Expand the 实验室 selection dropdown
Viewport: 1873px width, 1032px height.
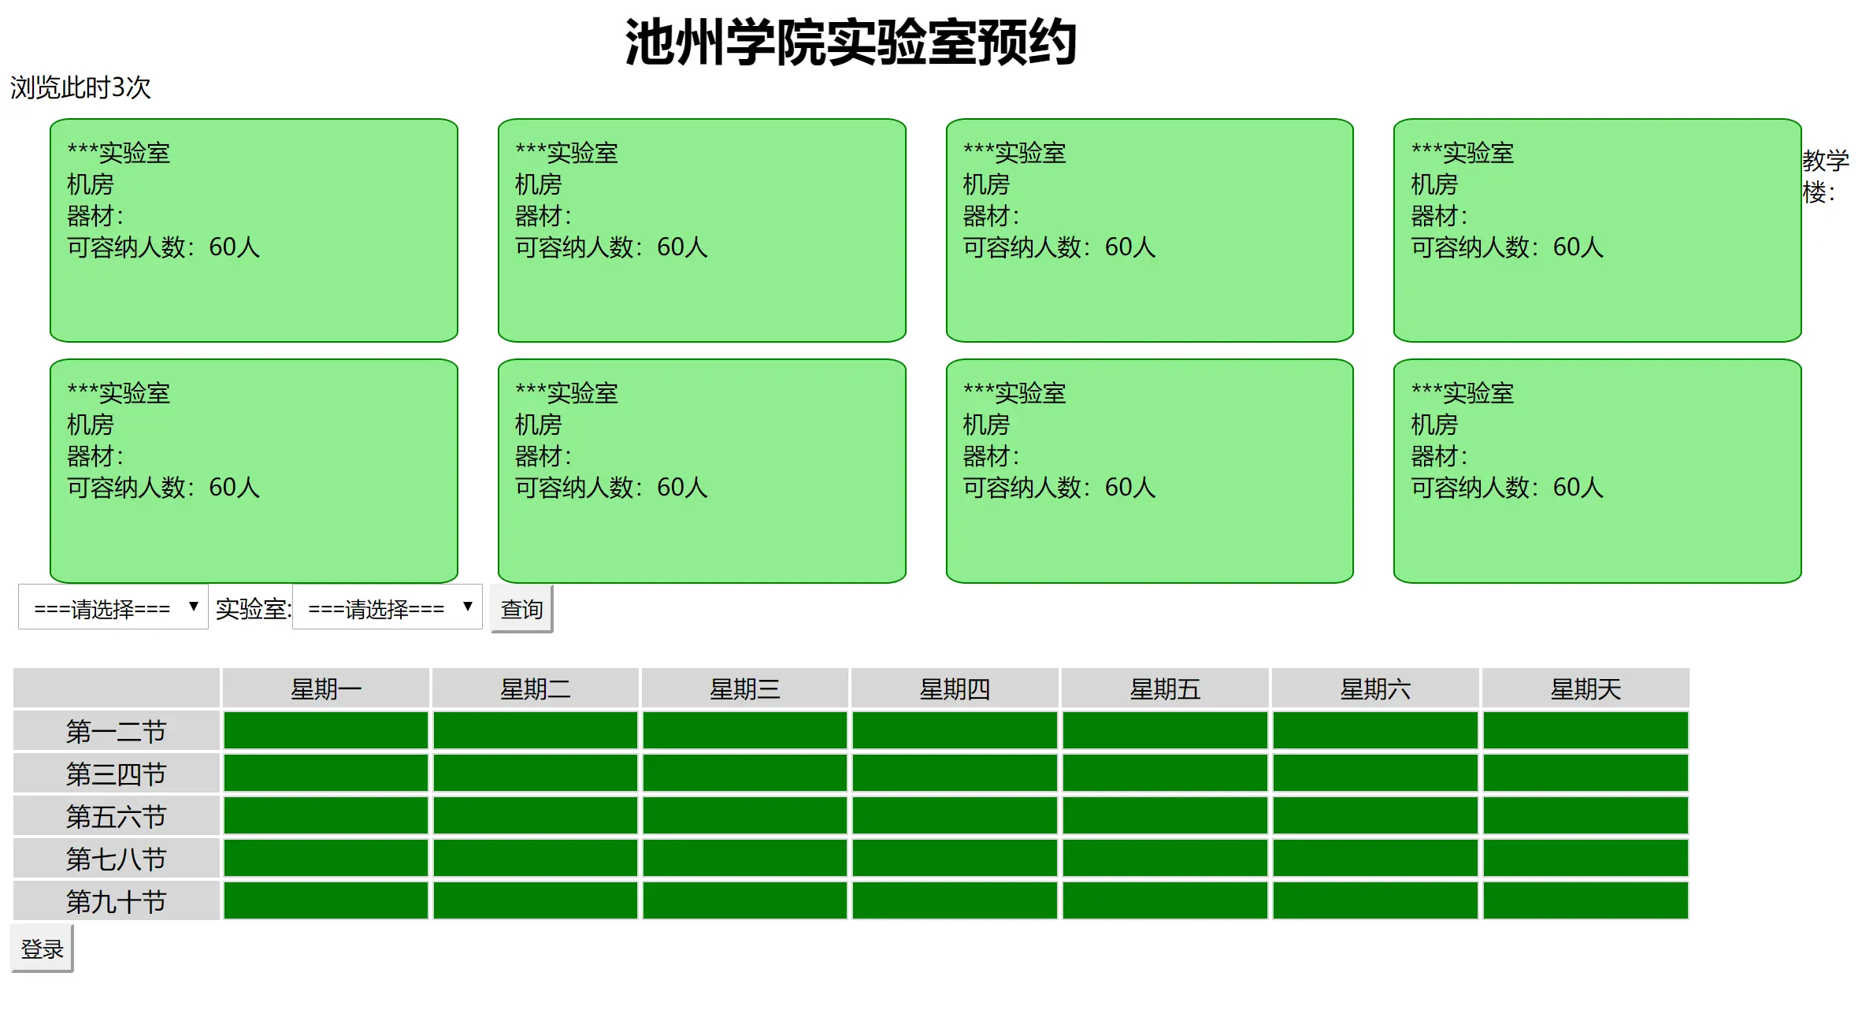[x=387, y=607]
